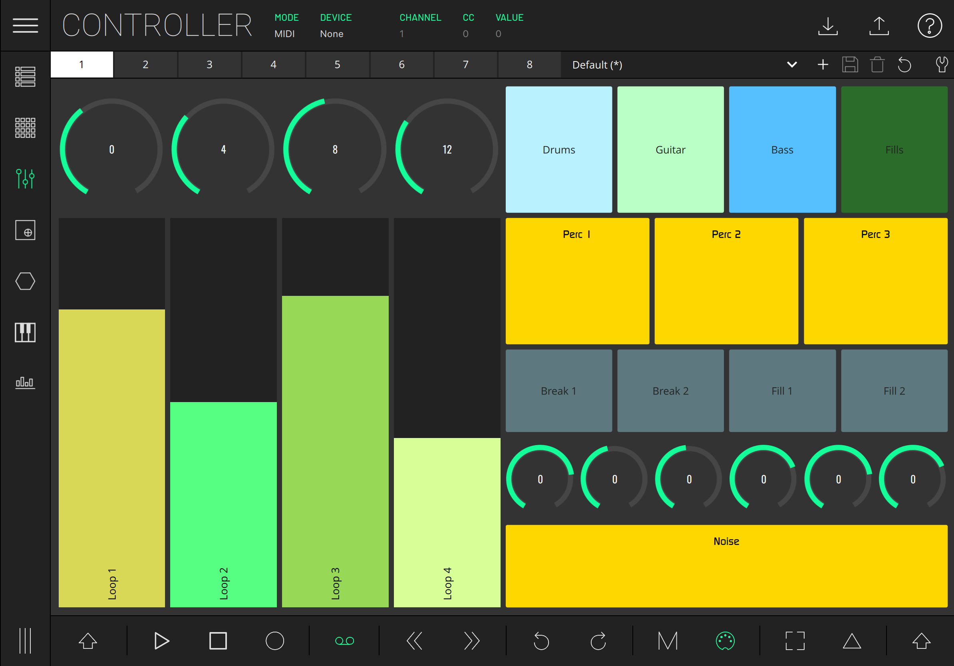Click the Loop 2 fader
This screenshot has width=954, height=666.
point(223,412)
